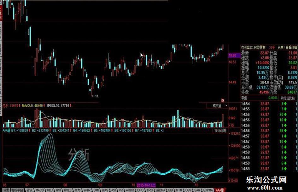Click the 涨幅 +10.00% value
Image resolution: width=298 pixels, height=192 pixels.
(x=262, y=62)
